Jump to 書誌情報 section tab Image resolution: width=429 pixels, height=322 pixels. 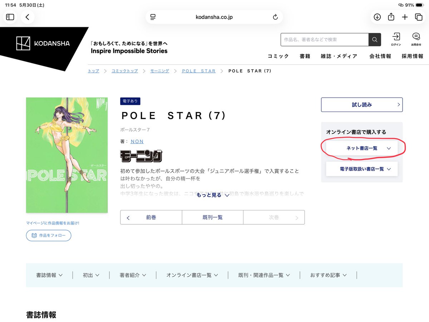click(x=49, y=275)
